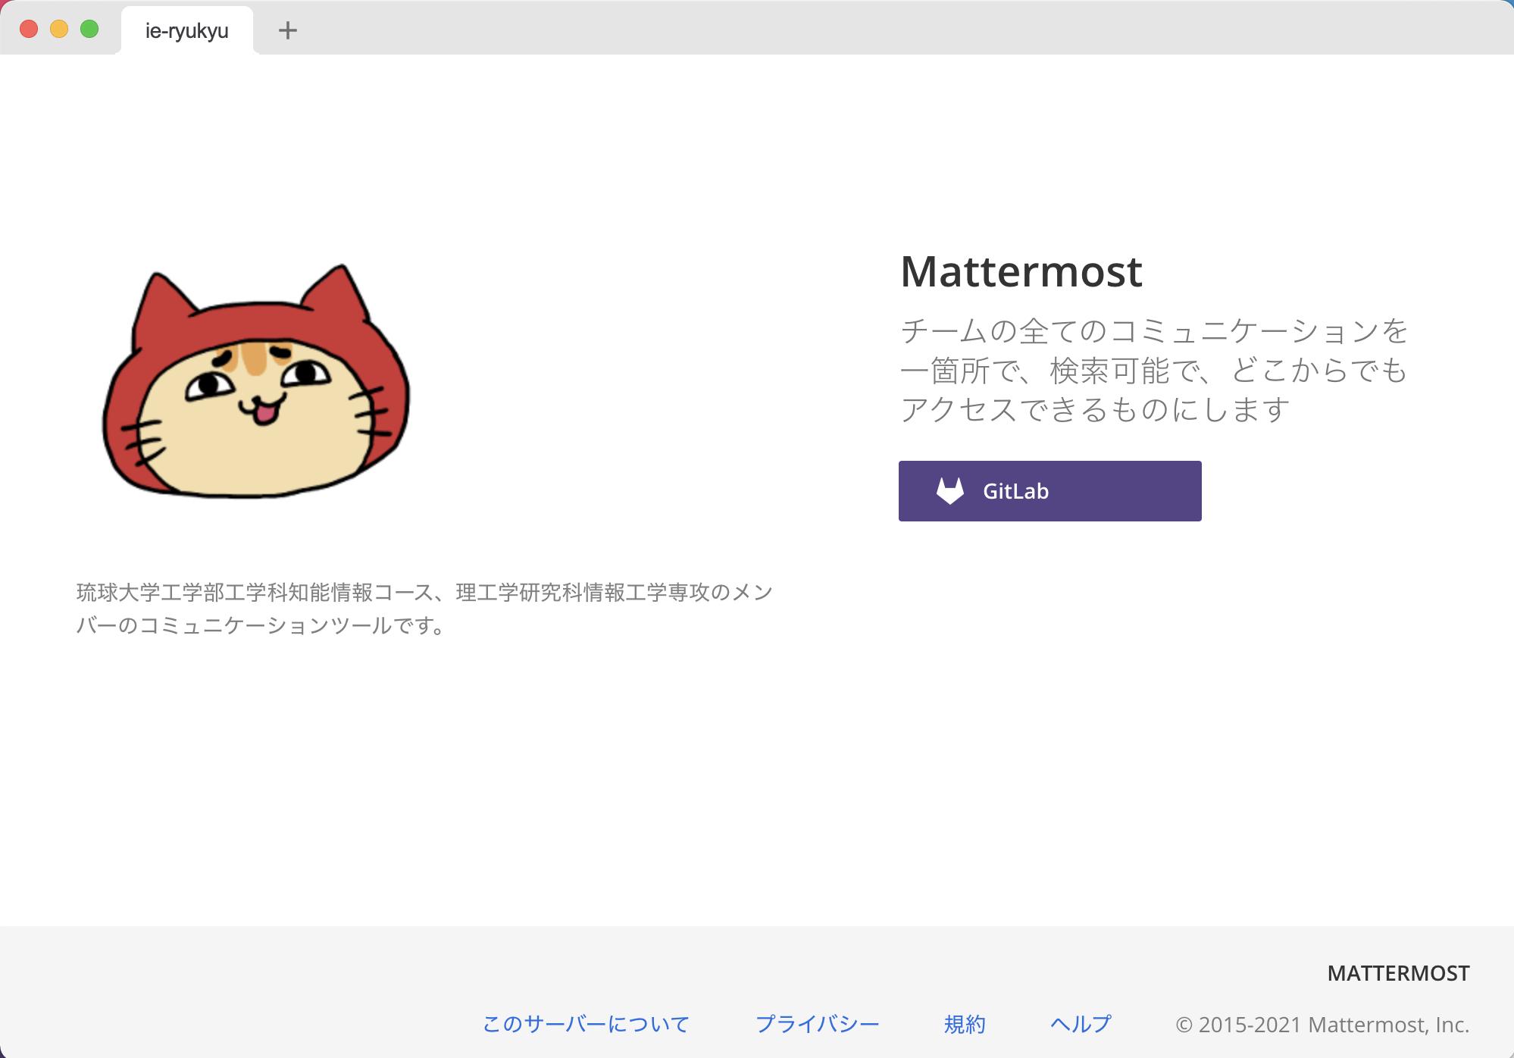1514x1058 pixels.
Task: Click the large Mattermost heading
Action: pyautogui.click(x=1021, y=271)
